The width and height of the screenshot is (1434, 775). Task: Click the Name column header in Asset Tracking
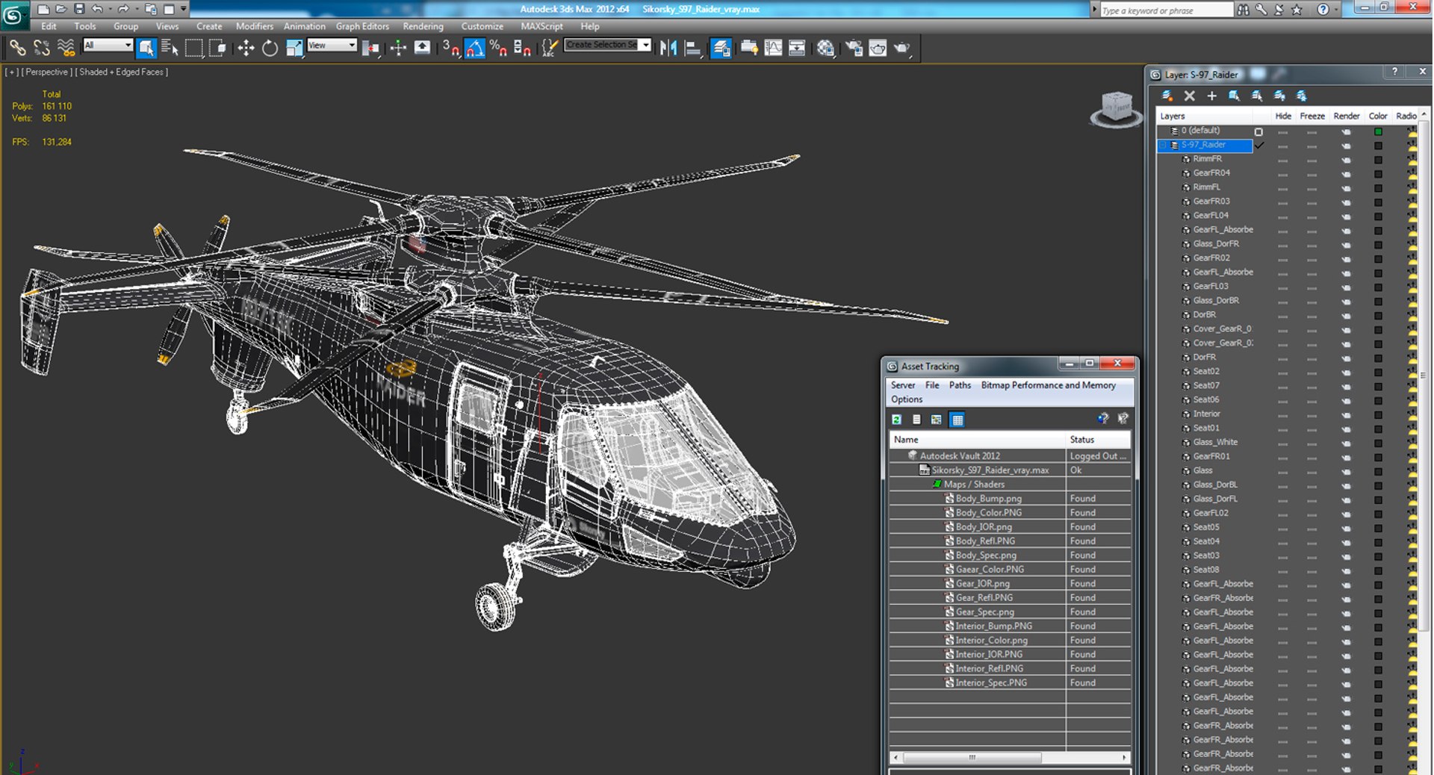coord(977,440)
